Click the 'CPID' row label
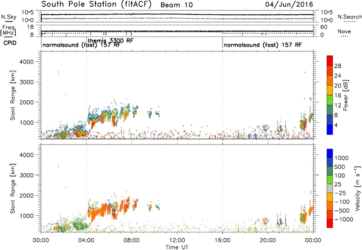This screenshot has height=250, width=362. pos(10,43)
